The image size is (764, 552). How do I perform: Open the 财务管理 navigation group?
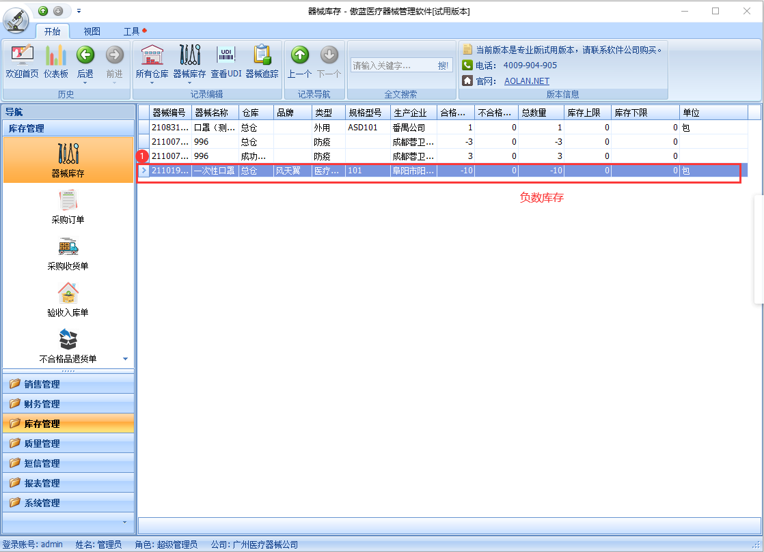[x=68, y=404]
